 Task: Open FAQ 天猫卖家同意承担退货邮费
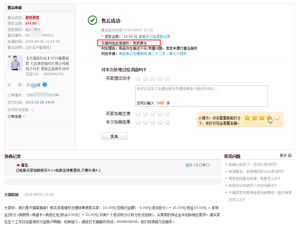tap(260, 196)
